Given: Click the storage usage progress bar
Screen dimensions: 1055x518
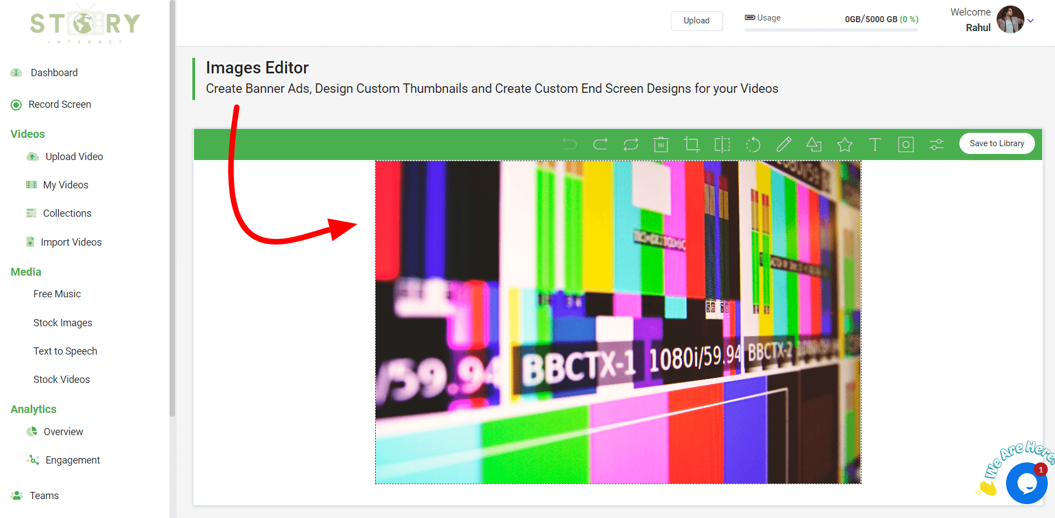Looking at the screenshot, I should tap(832, 30).
